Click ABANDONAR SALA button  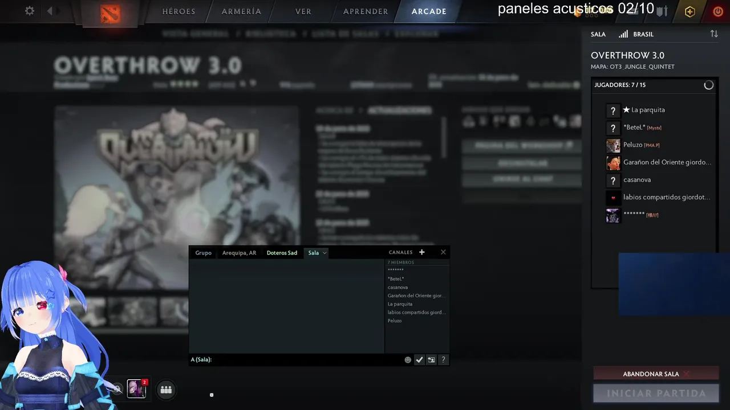tap(656, 374)
